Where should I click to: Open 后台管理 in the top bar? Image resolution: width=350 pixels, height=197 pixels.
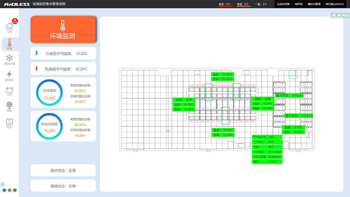point(314,4)
